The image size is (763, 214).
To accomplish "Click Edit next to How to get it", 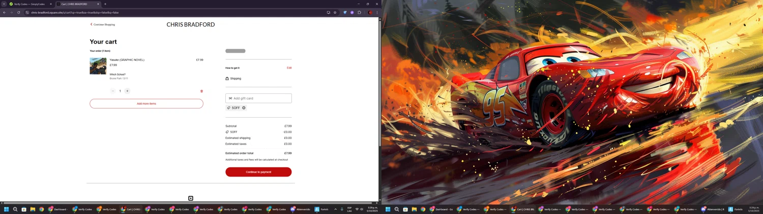I will point(289,68).
